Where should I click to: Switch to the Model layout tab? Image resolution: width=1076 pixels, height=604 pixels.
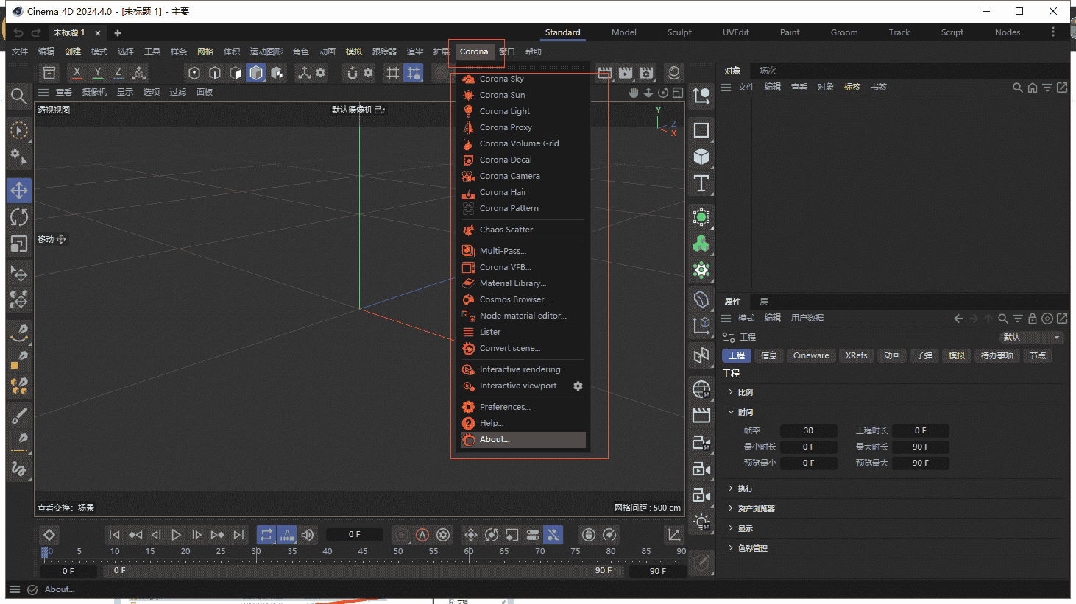tap(623, 32)
